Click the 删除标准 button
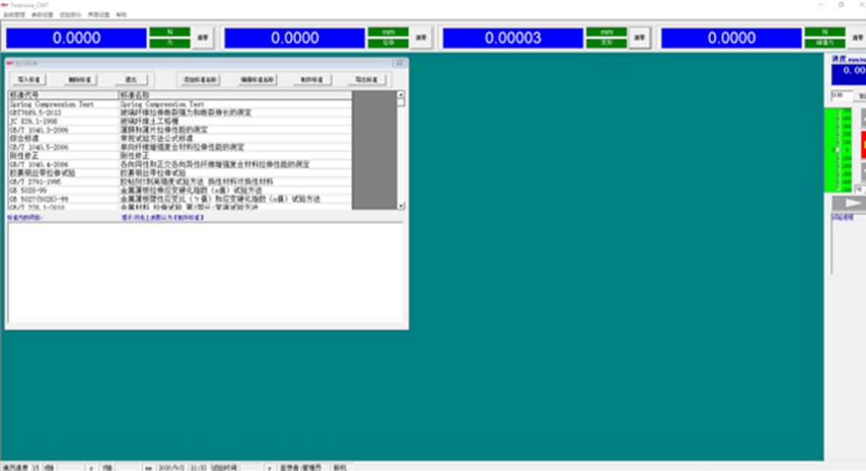866x471 pixels. point(80,80)
